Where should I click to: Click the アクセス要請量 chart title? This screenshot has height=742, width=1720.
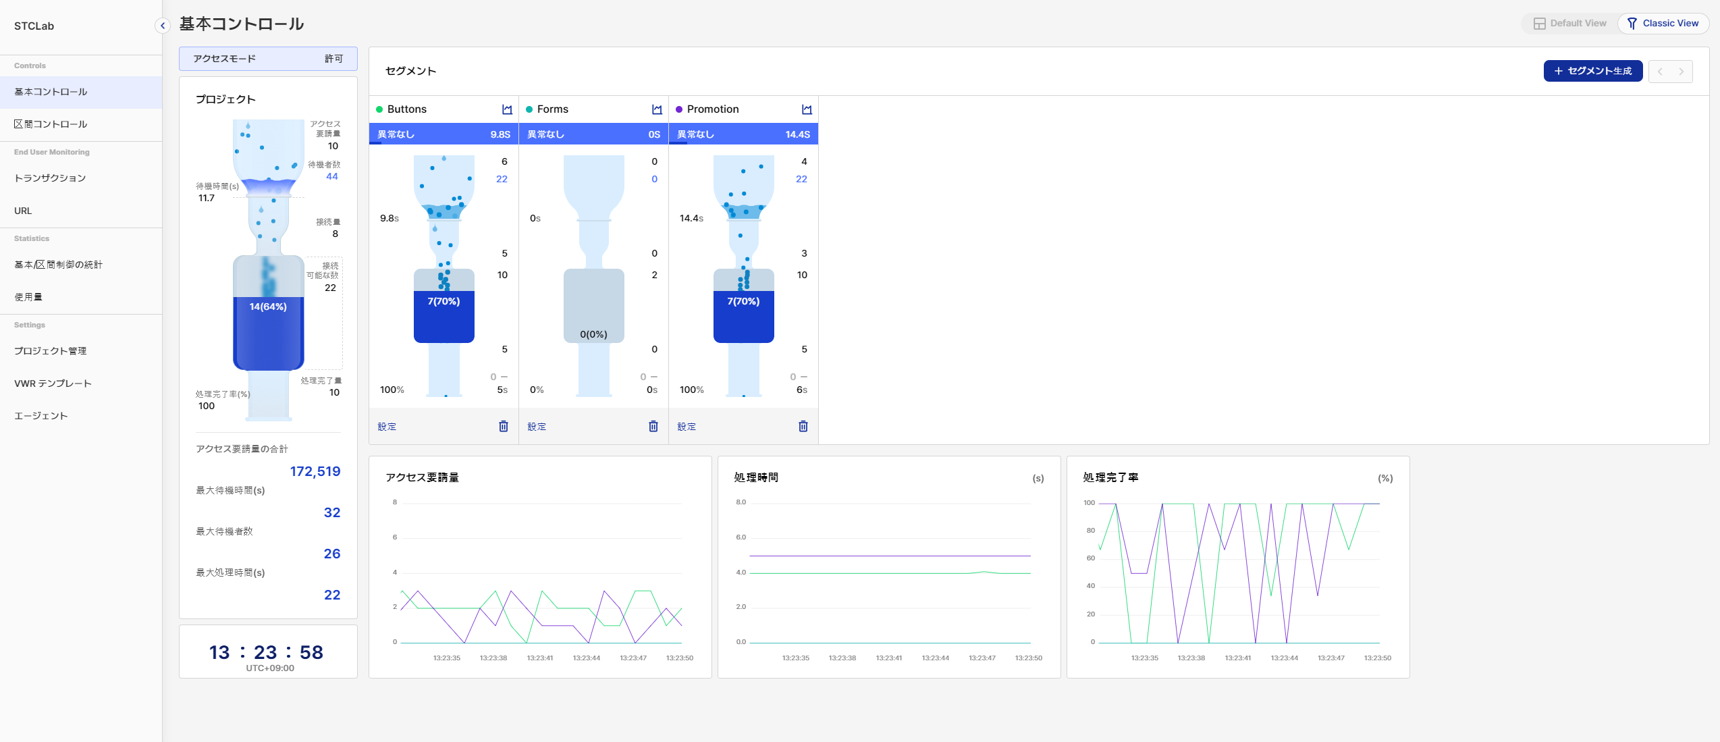tap(422, 477)
